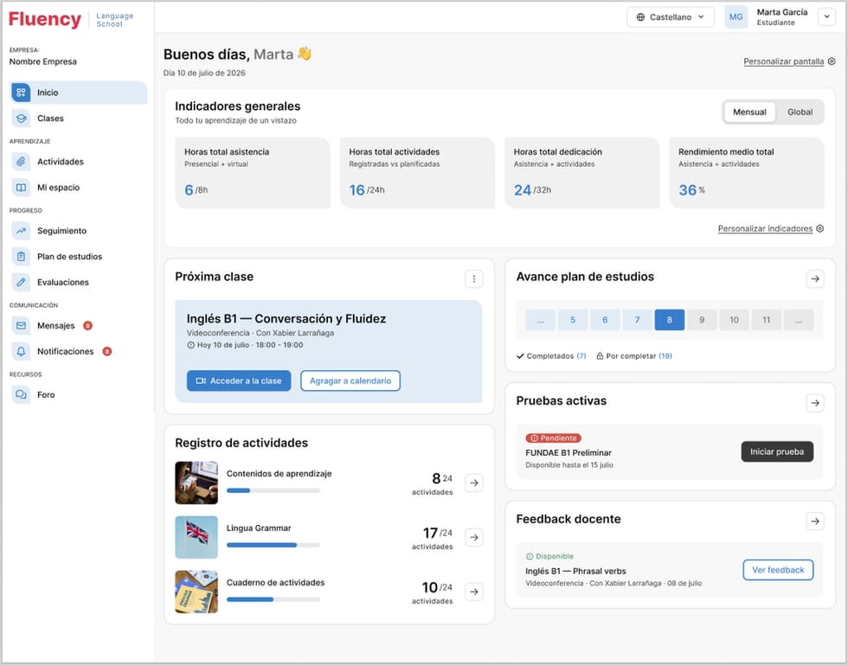
Task: Click the Fluency logo
Action: 45,19
